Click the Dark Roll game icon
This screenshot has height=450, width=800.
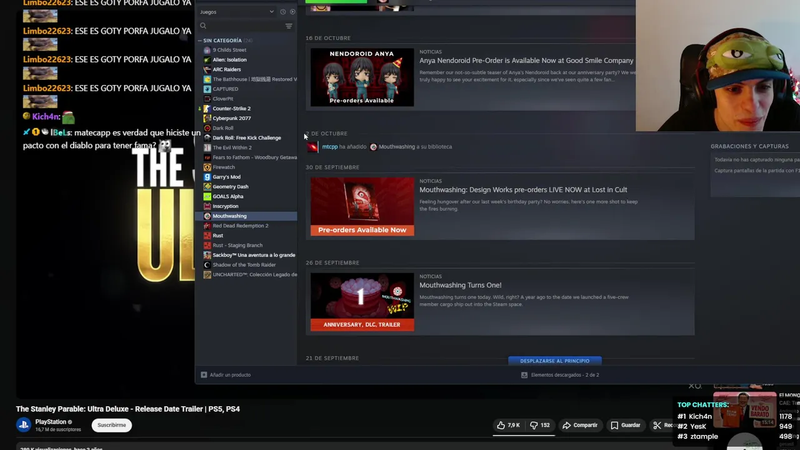[207, 128]
